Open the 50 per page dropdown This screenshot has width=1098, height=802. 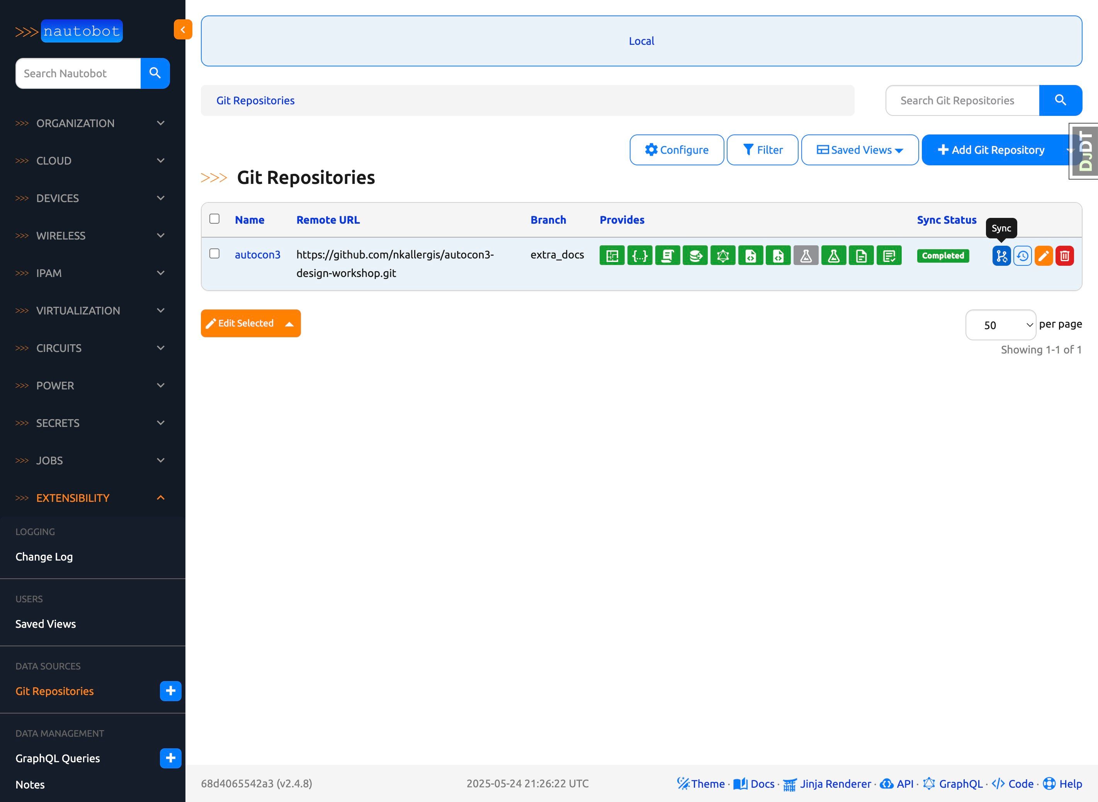1000,325
